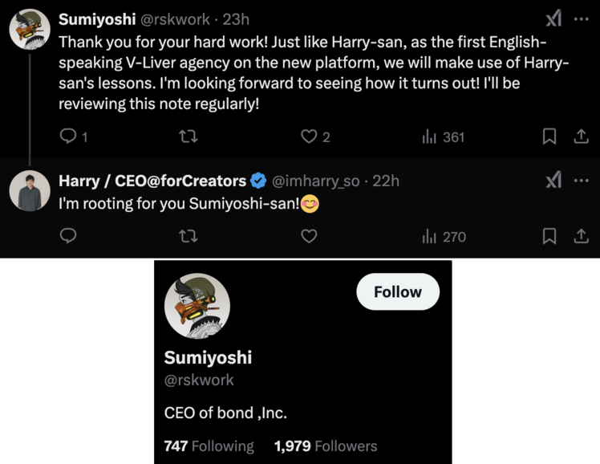
Task: Open Sumiyoshi's large profile avatar
Action: click(197, 306)
